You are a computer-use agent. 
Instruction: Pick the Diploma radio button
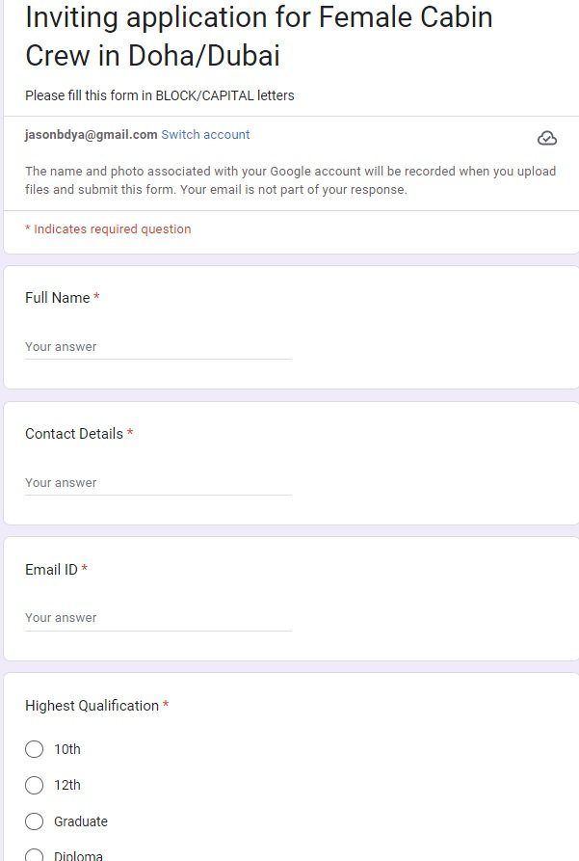click(35, 855)
